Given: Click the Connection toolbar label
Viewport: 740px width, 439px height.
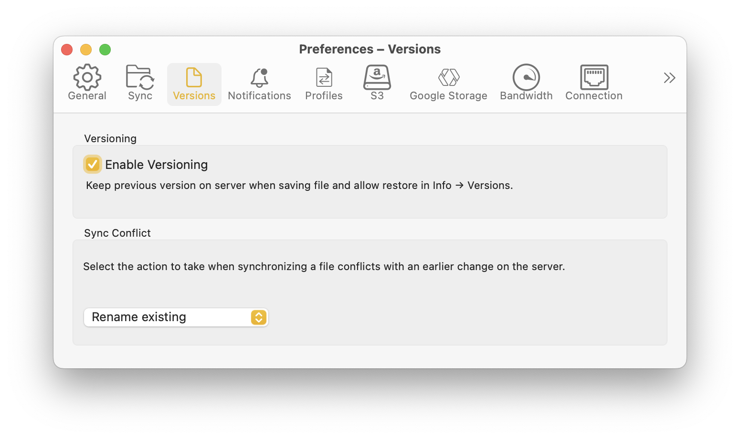Looking at the screenshot, I should (594, 96).
